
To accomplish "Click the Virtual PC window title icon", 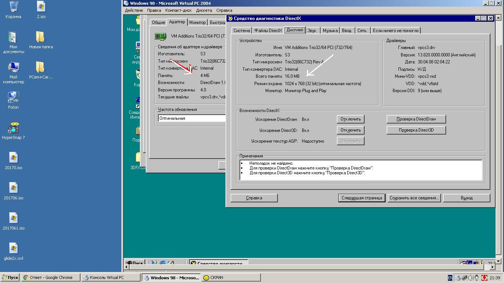I will [x=127, y=3].
